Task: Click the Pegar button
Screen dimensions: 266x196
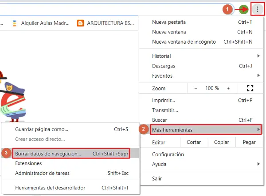Action: point(249,143)
